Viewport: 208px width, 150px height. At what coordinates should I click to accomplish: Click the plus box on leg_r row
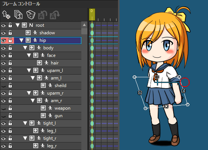point(36,146)
